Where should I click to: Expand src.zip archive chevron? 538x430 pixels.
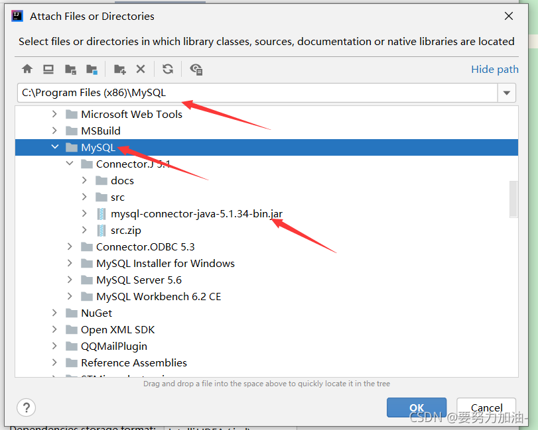(84, 230)
